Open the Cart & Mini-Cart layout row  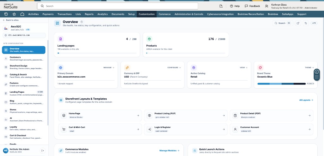pyautogui.click(x=100, y=129)
